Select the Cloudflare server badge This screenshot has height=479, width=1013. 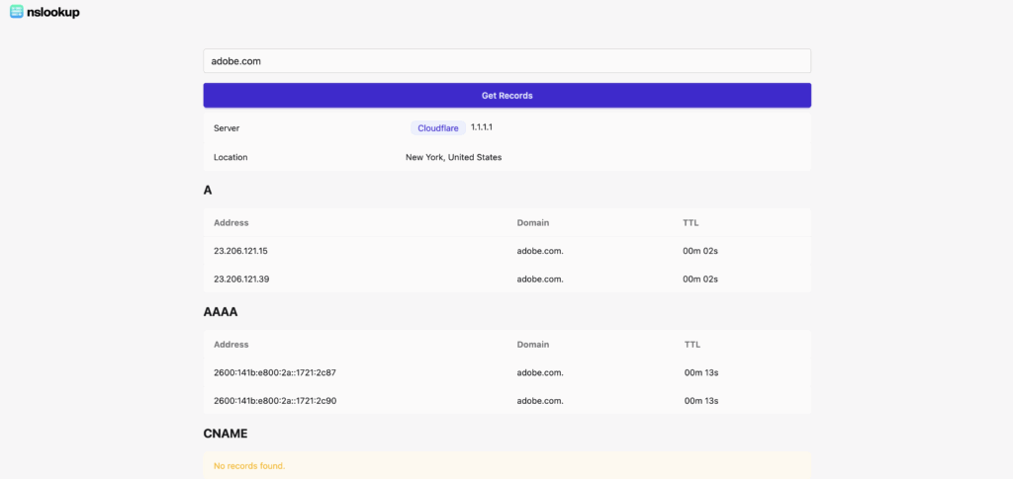pyautogui.click(x=438, y=128)
